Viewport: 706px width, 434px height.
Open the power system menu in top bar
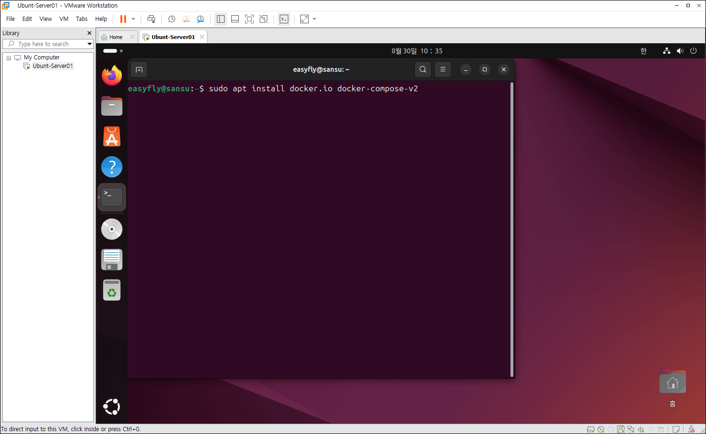693,51
